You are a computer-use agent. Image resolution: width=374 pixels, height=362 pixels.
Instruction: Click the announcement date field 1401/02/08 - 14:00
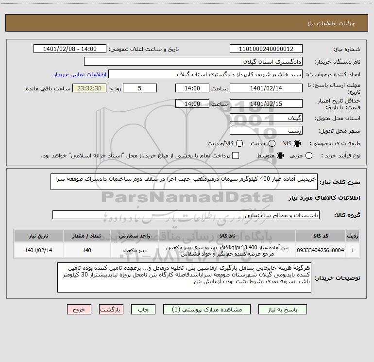pos(70,49)
